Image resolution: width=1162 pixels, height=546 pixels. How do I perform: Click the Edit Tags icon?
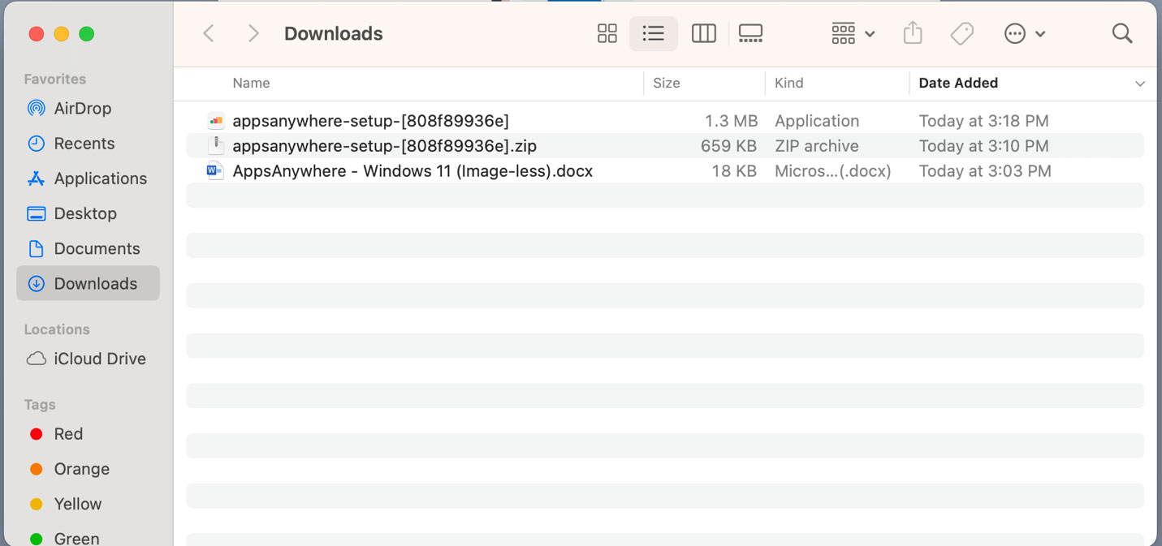click(x=961, y=33)
